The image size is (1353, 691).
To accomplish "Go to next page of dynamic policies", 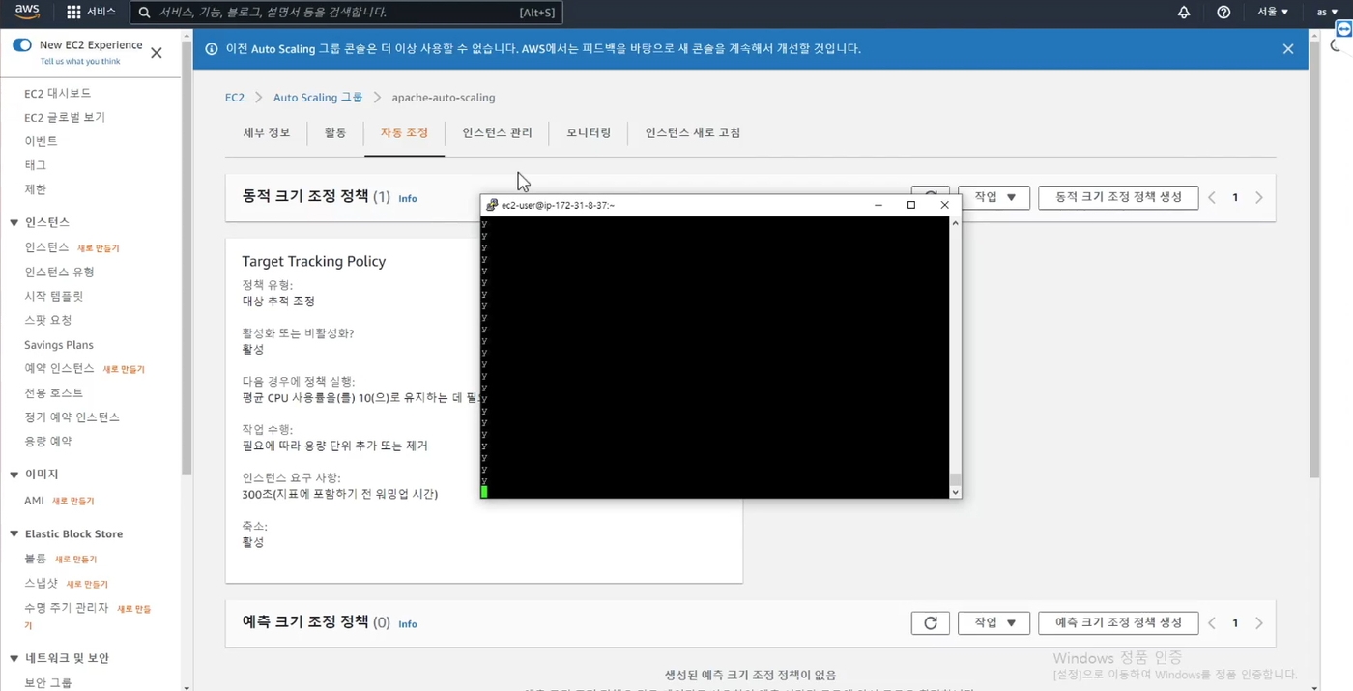I will [x=1259, y=197].
